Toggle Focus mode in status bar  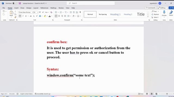(141, 94)
